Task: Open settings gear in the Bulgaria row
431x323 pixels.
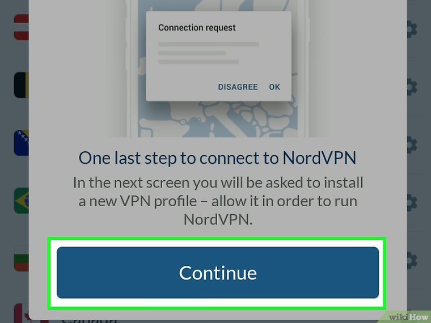Action: pyautogui.click(x=412, y=260)
